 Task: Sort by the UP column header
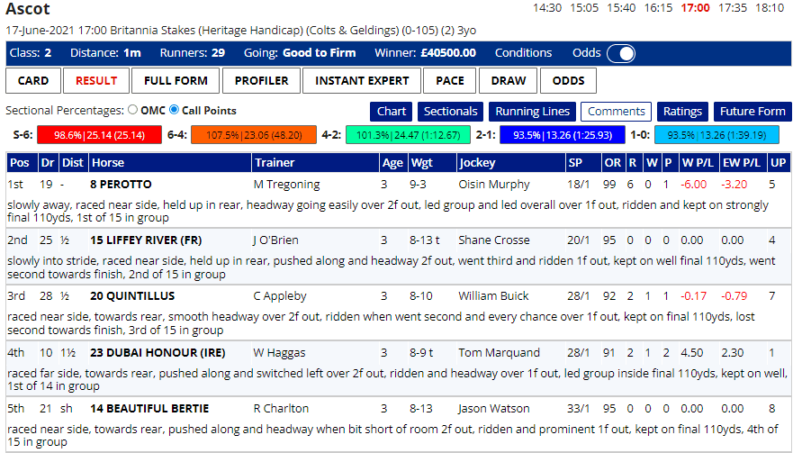(x=778, y=163)
